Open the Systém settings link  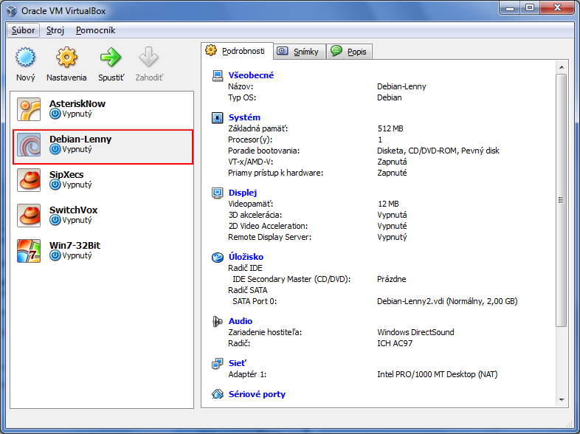coord(244,117)
